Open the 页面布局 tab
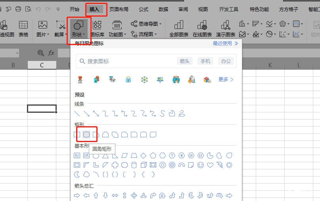This screenshot has height=201, width=320. tap(119, 9)
